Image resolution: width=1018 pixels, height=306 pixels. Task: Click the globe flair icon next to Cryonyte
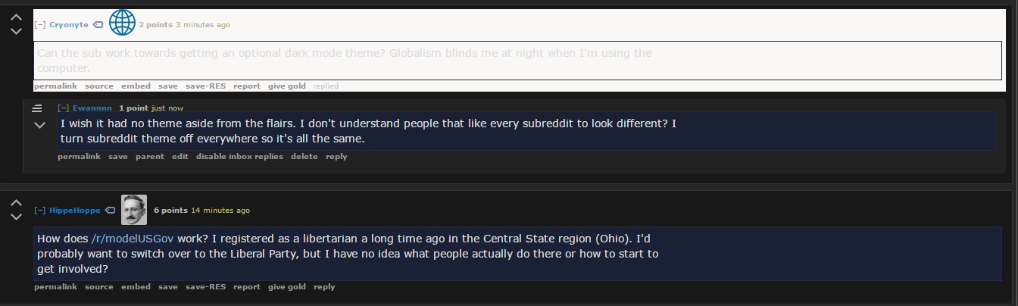coord(121,23)
